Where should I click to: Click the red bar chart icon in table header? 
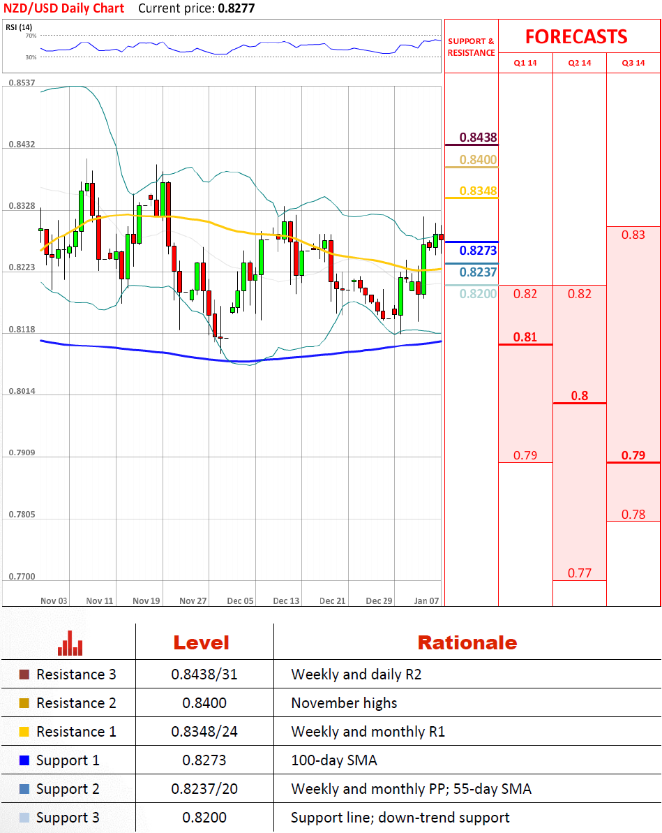70,643
